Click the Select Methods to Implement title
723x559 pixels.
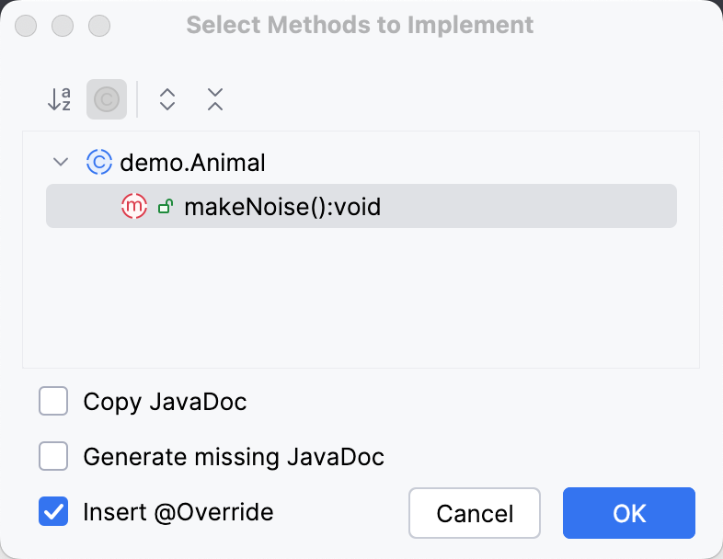360,25
